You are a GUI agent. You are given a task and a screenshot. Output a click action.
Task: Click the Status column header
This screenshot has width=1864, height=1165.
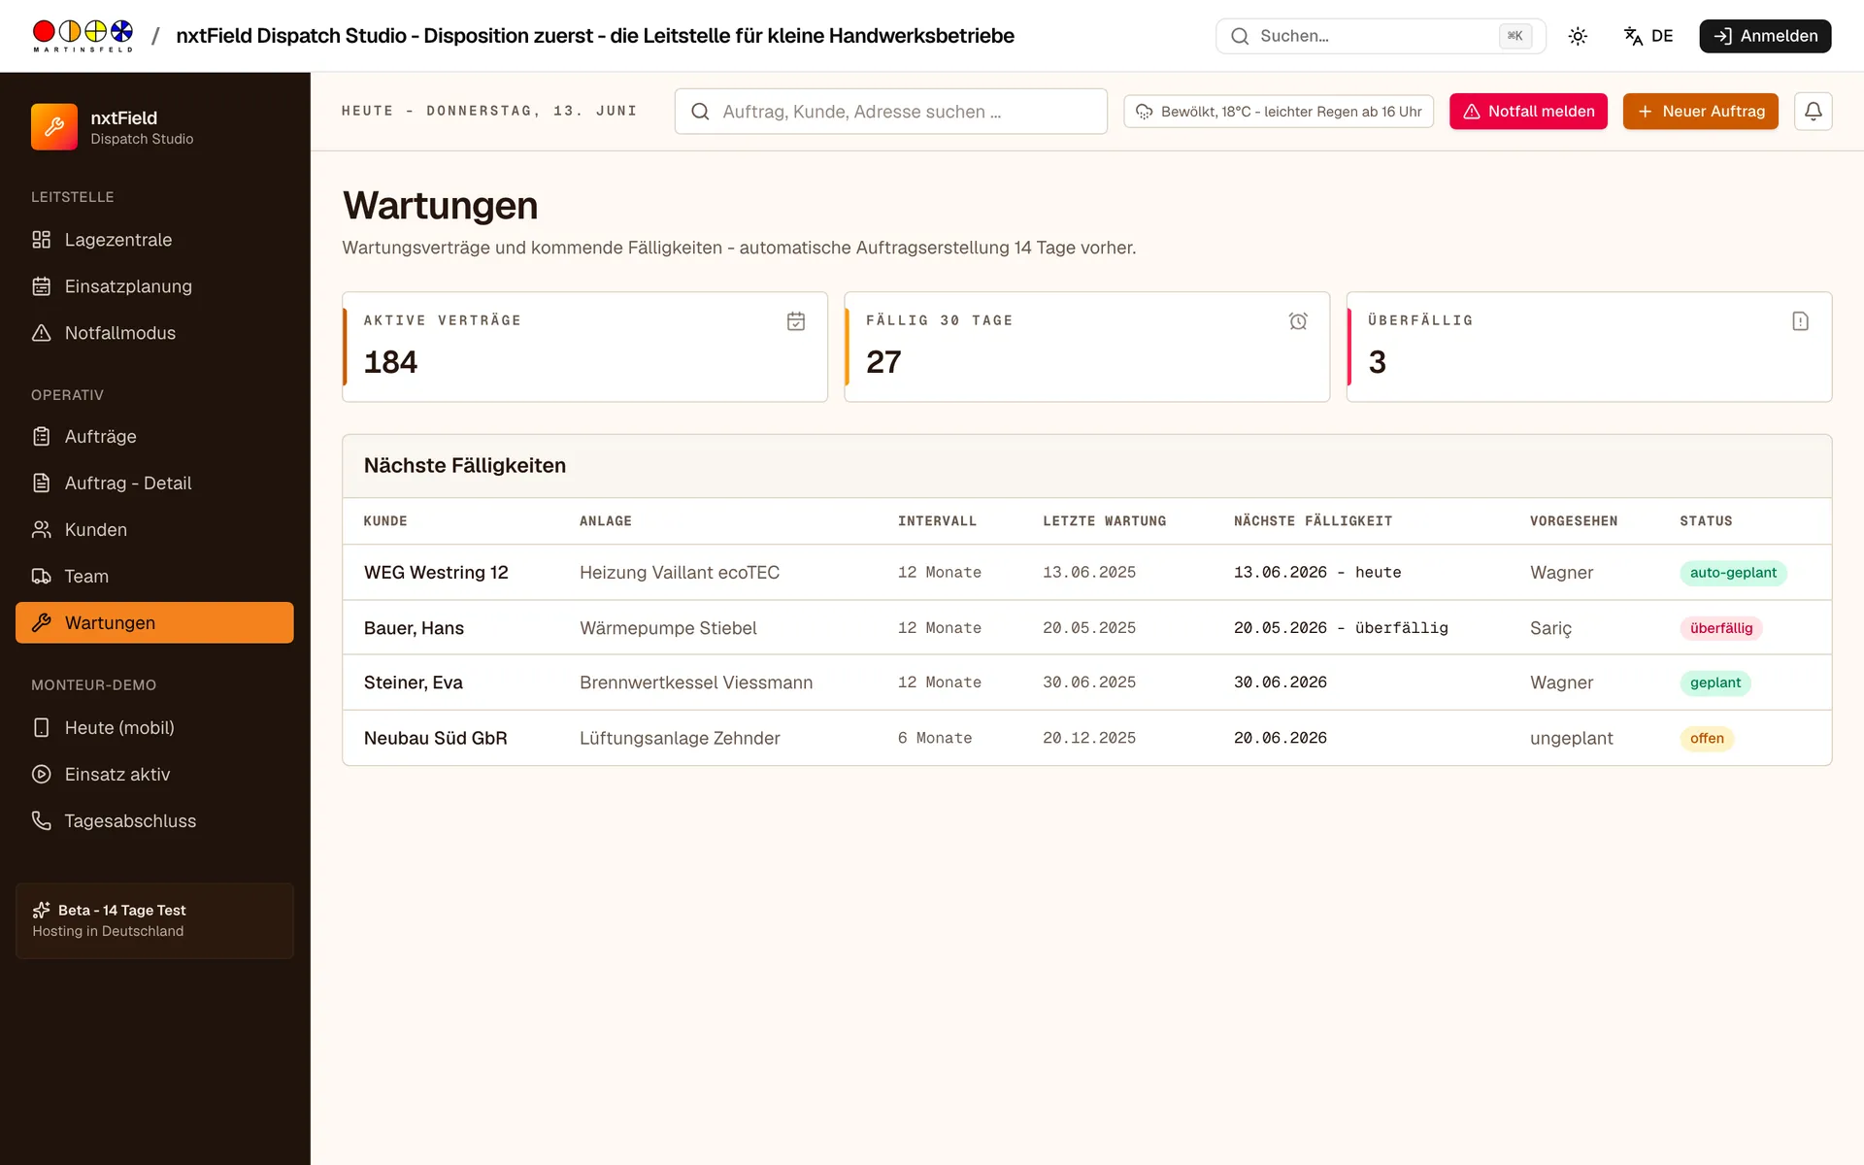(x=1706, y=521)
